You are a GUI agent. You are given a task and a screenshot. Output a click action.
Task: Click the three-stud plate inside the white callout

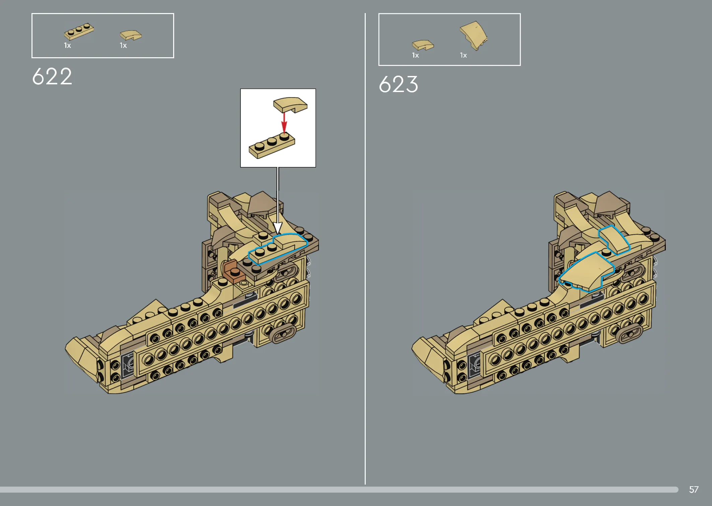(272, 146)
